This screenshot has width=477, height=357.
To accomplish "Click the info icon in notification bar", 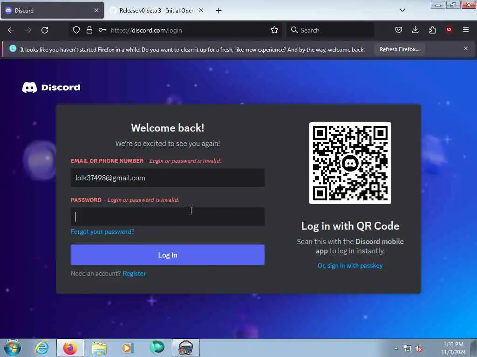I will point(13,48).
